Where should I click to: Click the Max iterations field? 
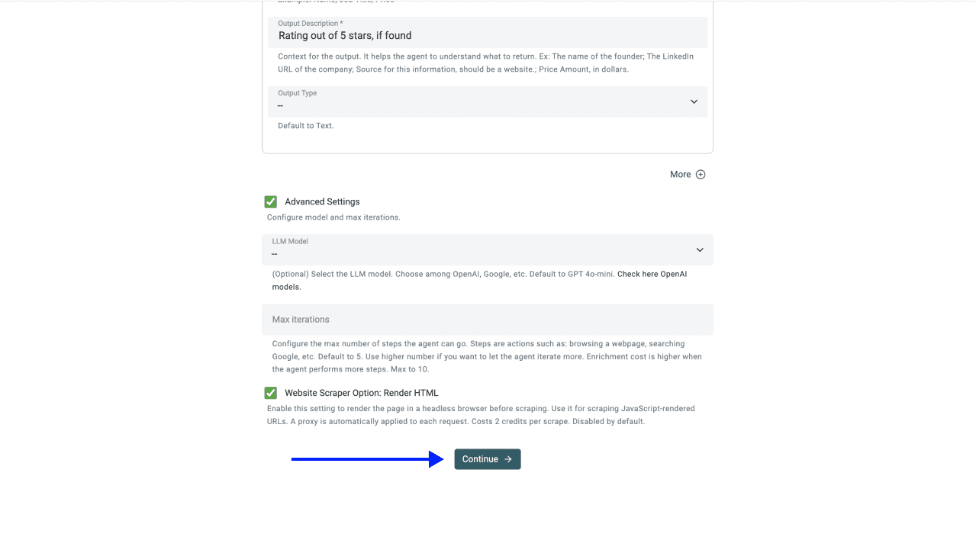pos(488,319)
